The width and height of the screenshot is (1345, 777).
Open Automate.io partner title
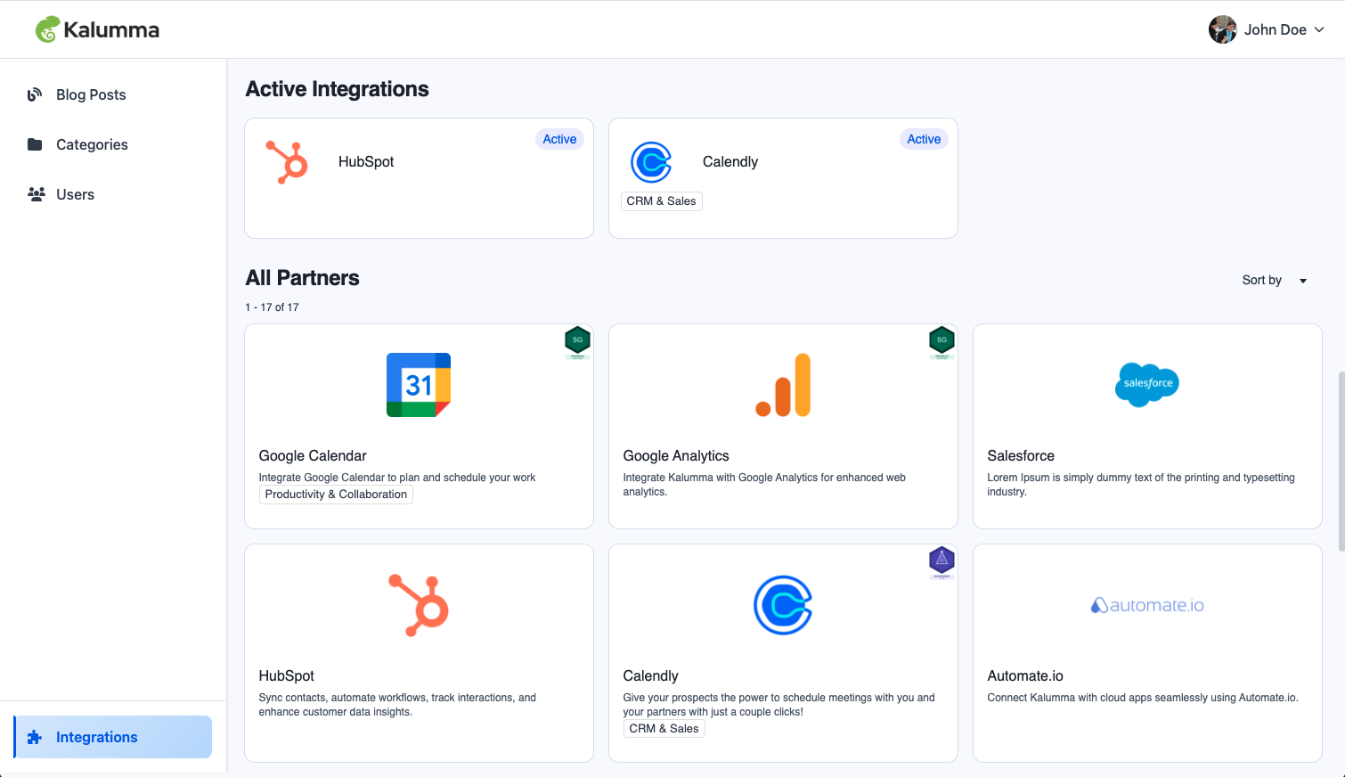[x=1025, y=675]
